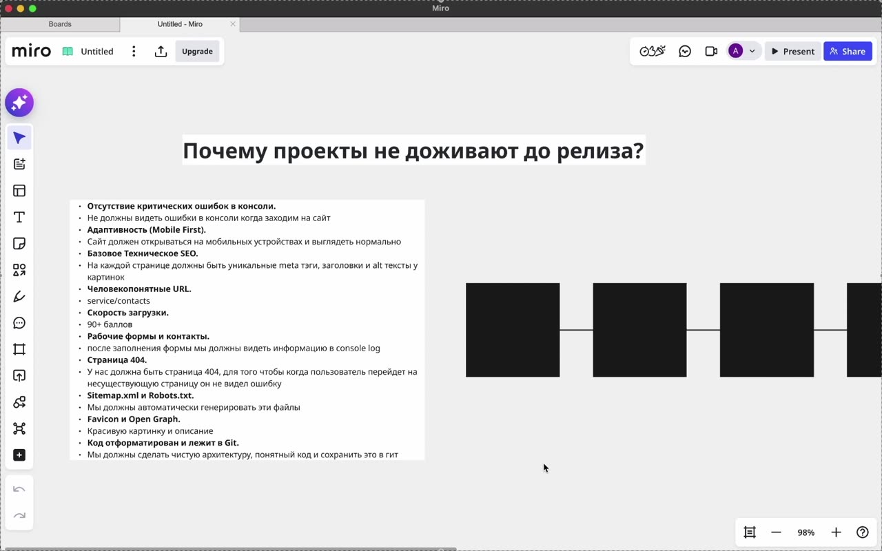Click the heading "Почему проекты не доживают до релиза?"
This screenshot has width=882, height=551.
[x=413, y=150]
